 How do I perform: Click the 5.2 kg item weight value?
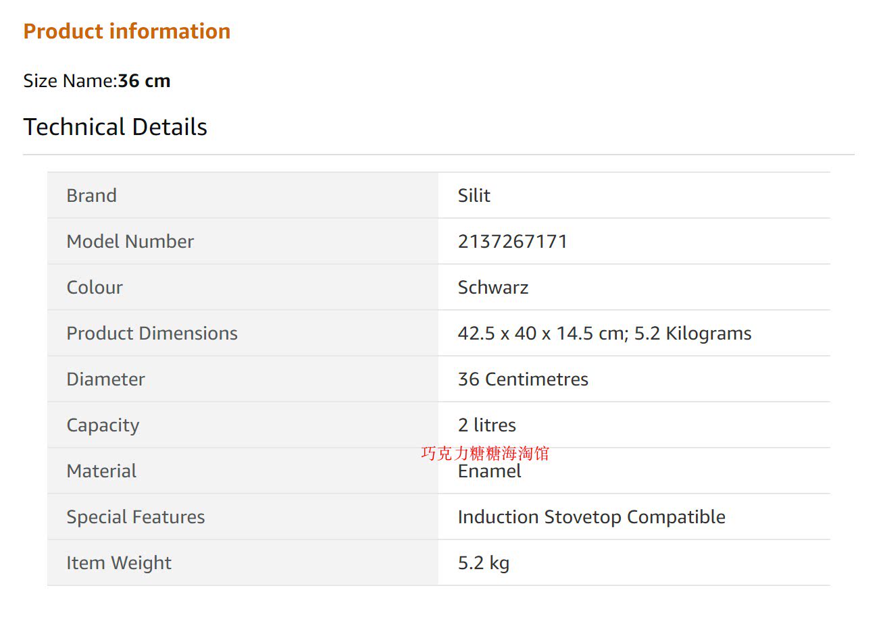click(x=483, y=563)
